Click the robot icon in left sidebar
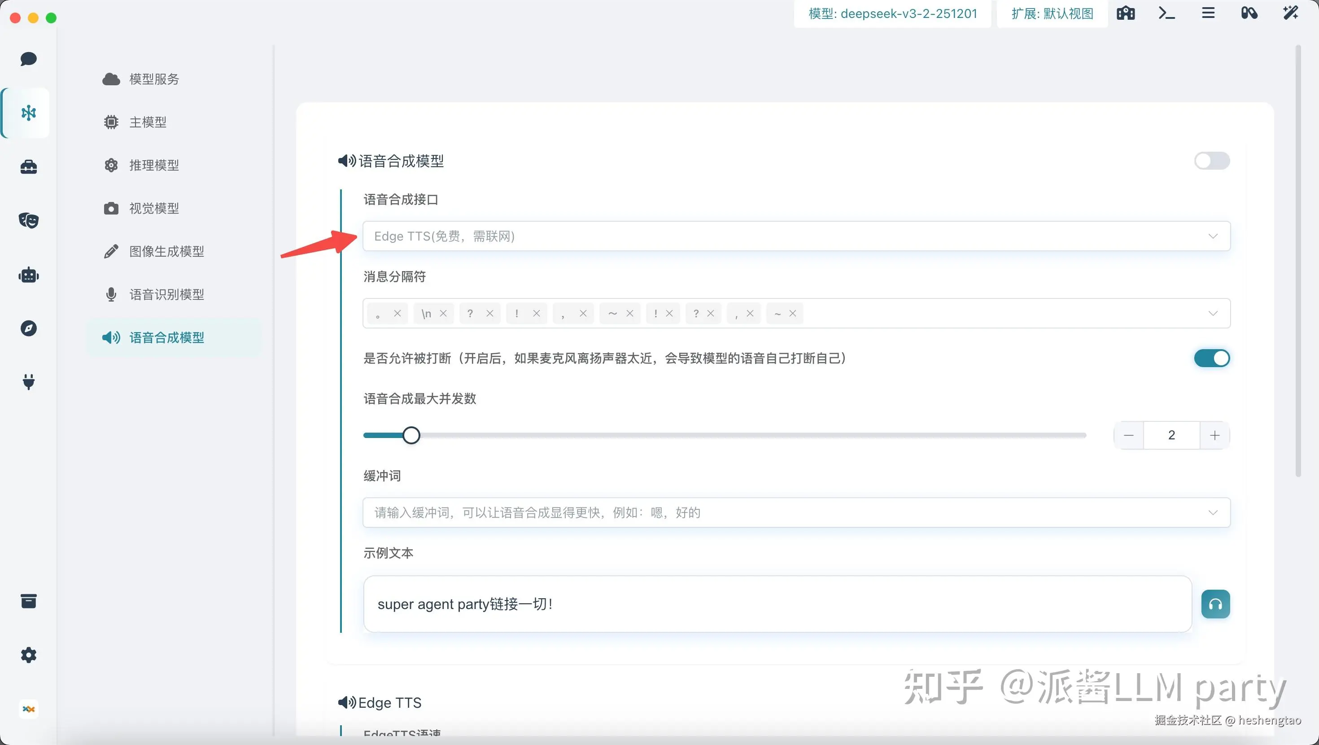 [x=29, y=275]
